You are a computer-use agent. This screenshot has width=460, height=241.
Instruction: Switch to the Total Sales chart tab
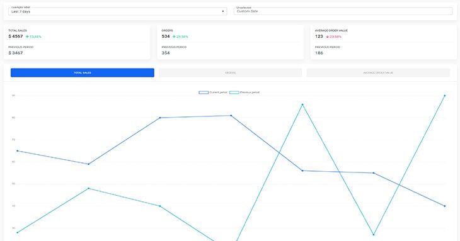click(x=83, y=72)
